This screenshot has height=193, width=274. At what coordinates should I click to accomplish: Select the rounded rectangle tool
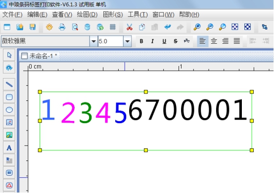coord(9,97)
